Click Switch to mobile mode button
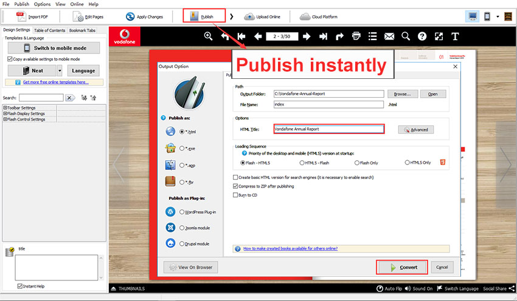 (54, 48)
